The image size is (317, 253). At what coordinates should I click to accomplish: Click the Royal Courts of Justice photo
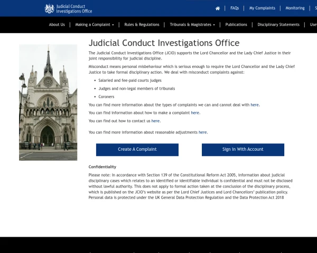pyautogui.click(x=48, y=102)
